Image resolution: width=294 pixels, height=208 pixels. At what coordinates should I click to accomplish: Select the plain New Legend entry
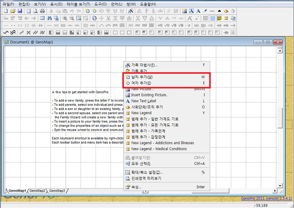(167, 113)
